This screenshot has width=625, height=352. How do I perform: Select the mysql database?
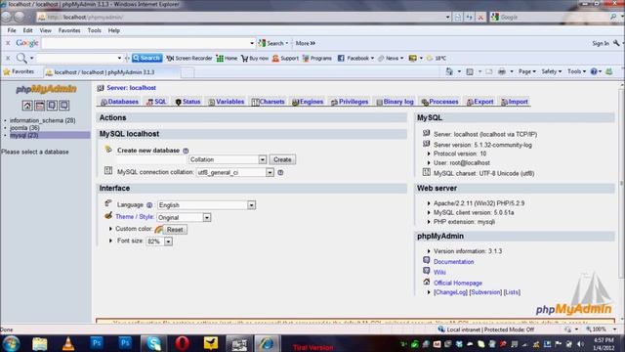tap(23, 135)
